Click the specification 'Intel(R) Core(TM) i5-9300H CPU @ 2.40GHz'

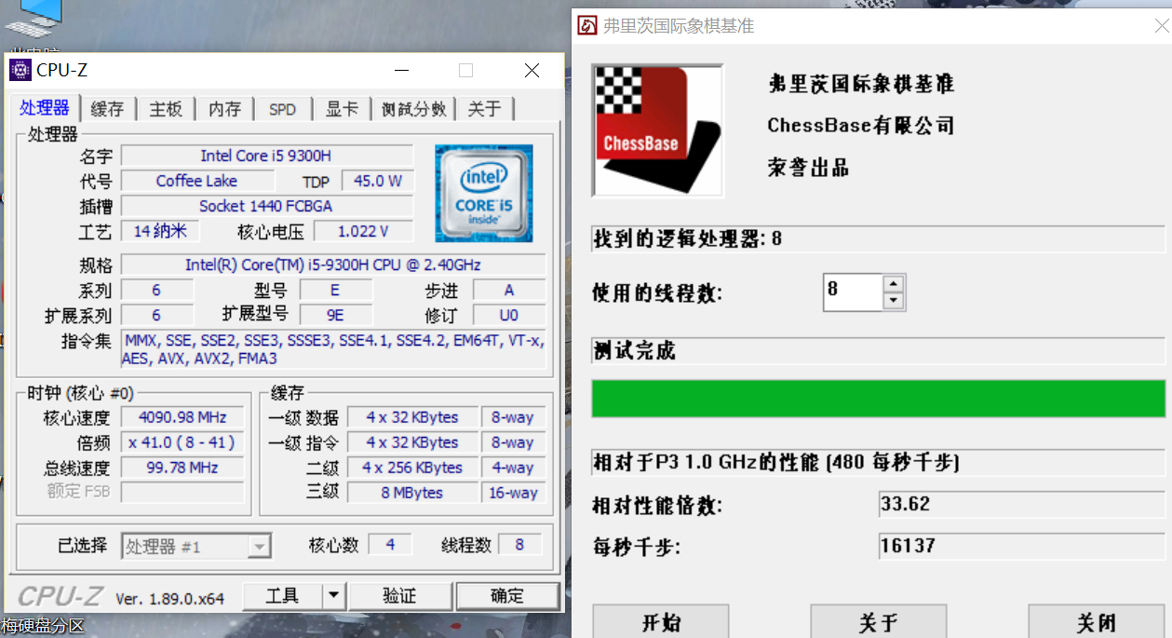click(x=333, y=265)
